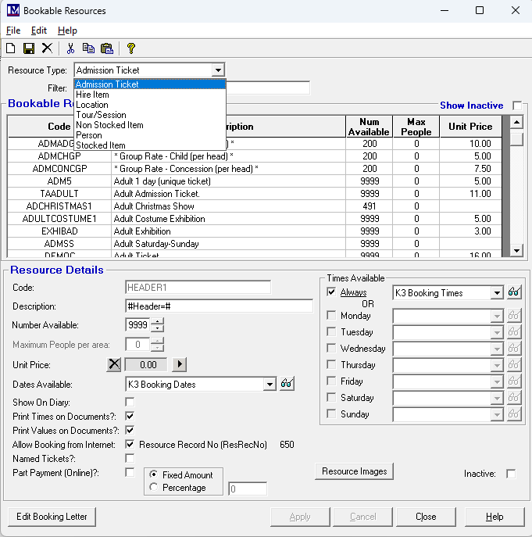Open binoculars lookup beside Dates Available
This screenshot has width=532, height=537.
287,384
